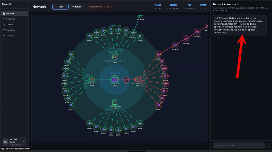Click the ONT-W873 node at top
This screenshot has width=272, height=152.
140,16
